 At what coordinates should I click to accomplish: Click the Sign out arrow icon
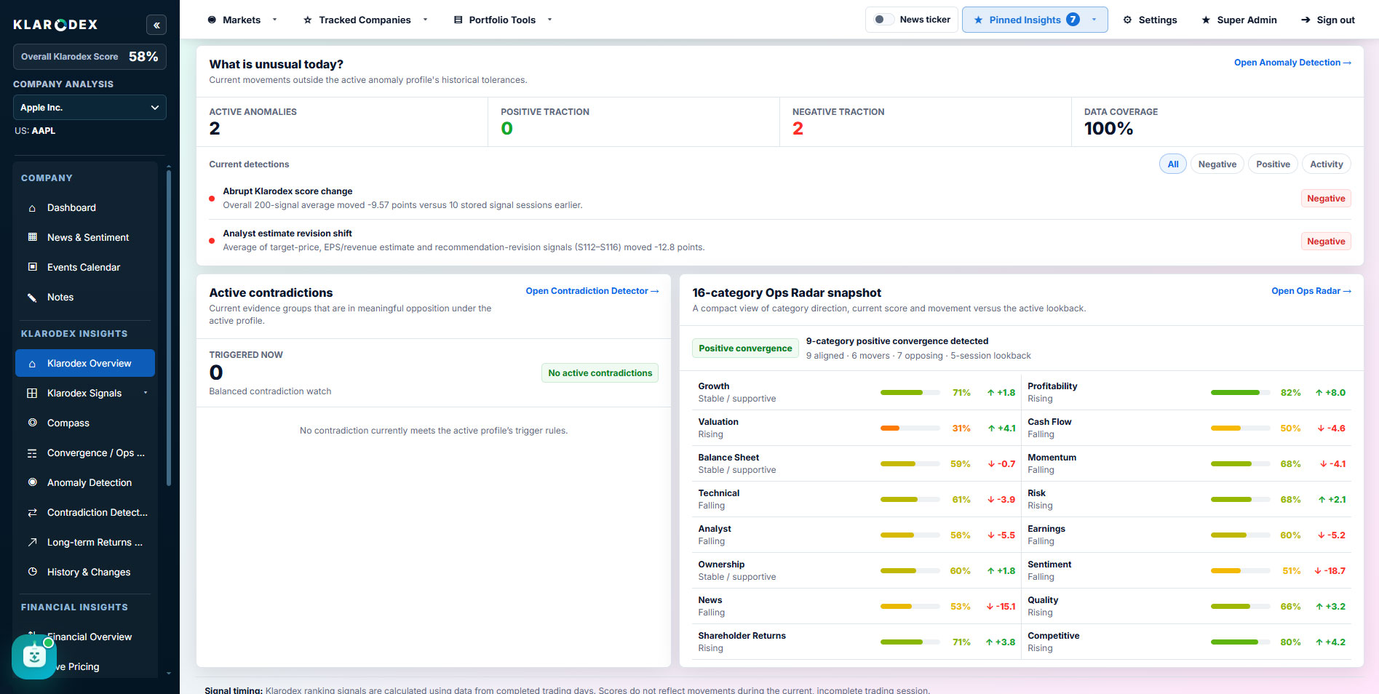click(1306, 20)
